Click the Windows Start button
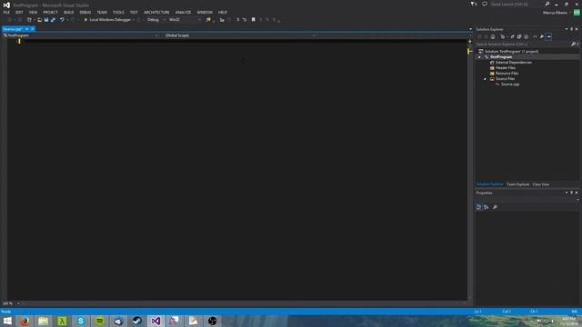Viewport: 582px width, 327px height. [x=7, y=321]
